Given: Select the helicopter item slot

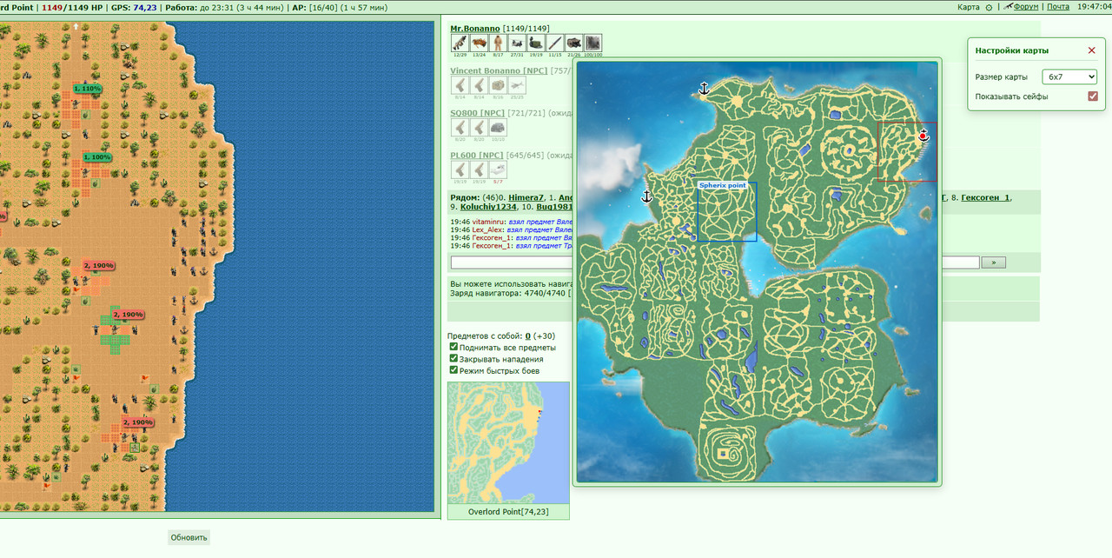Looking at the screenshot, I should pos(517,43).
